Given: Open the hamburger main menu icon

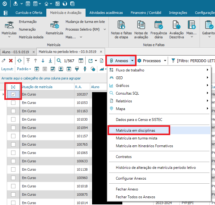Looking at the screenshot, I should coord(6,13).
